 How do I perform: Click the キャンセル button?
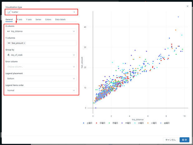171,140
